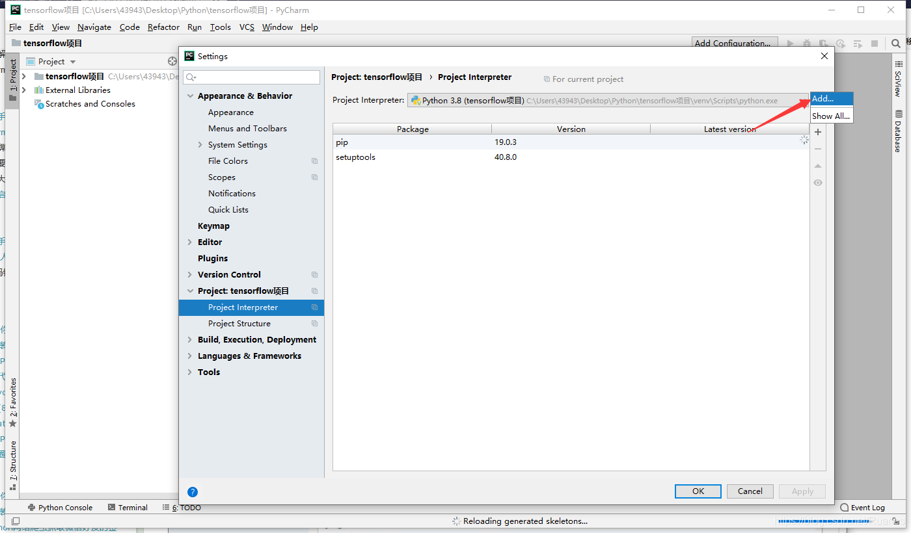Choose Add... from interpreter popup
This screenshot has height=533, width=911.
tap(832, 99)
